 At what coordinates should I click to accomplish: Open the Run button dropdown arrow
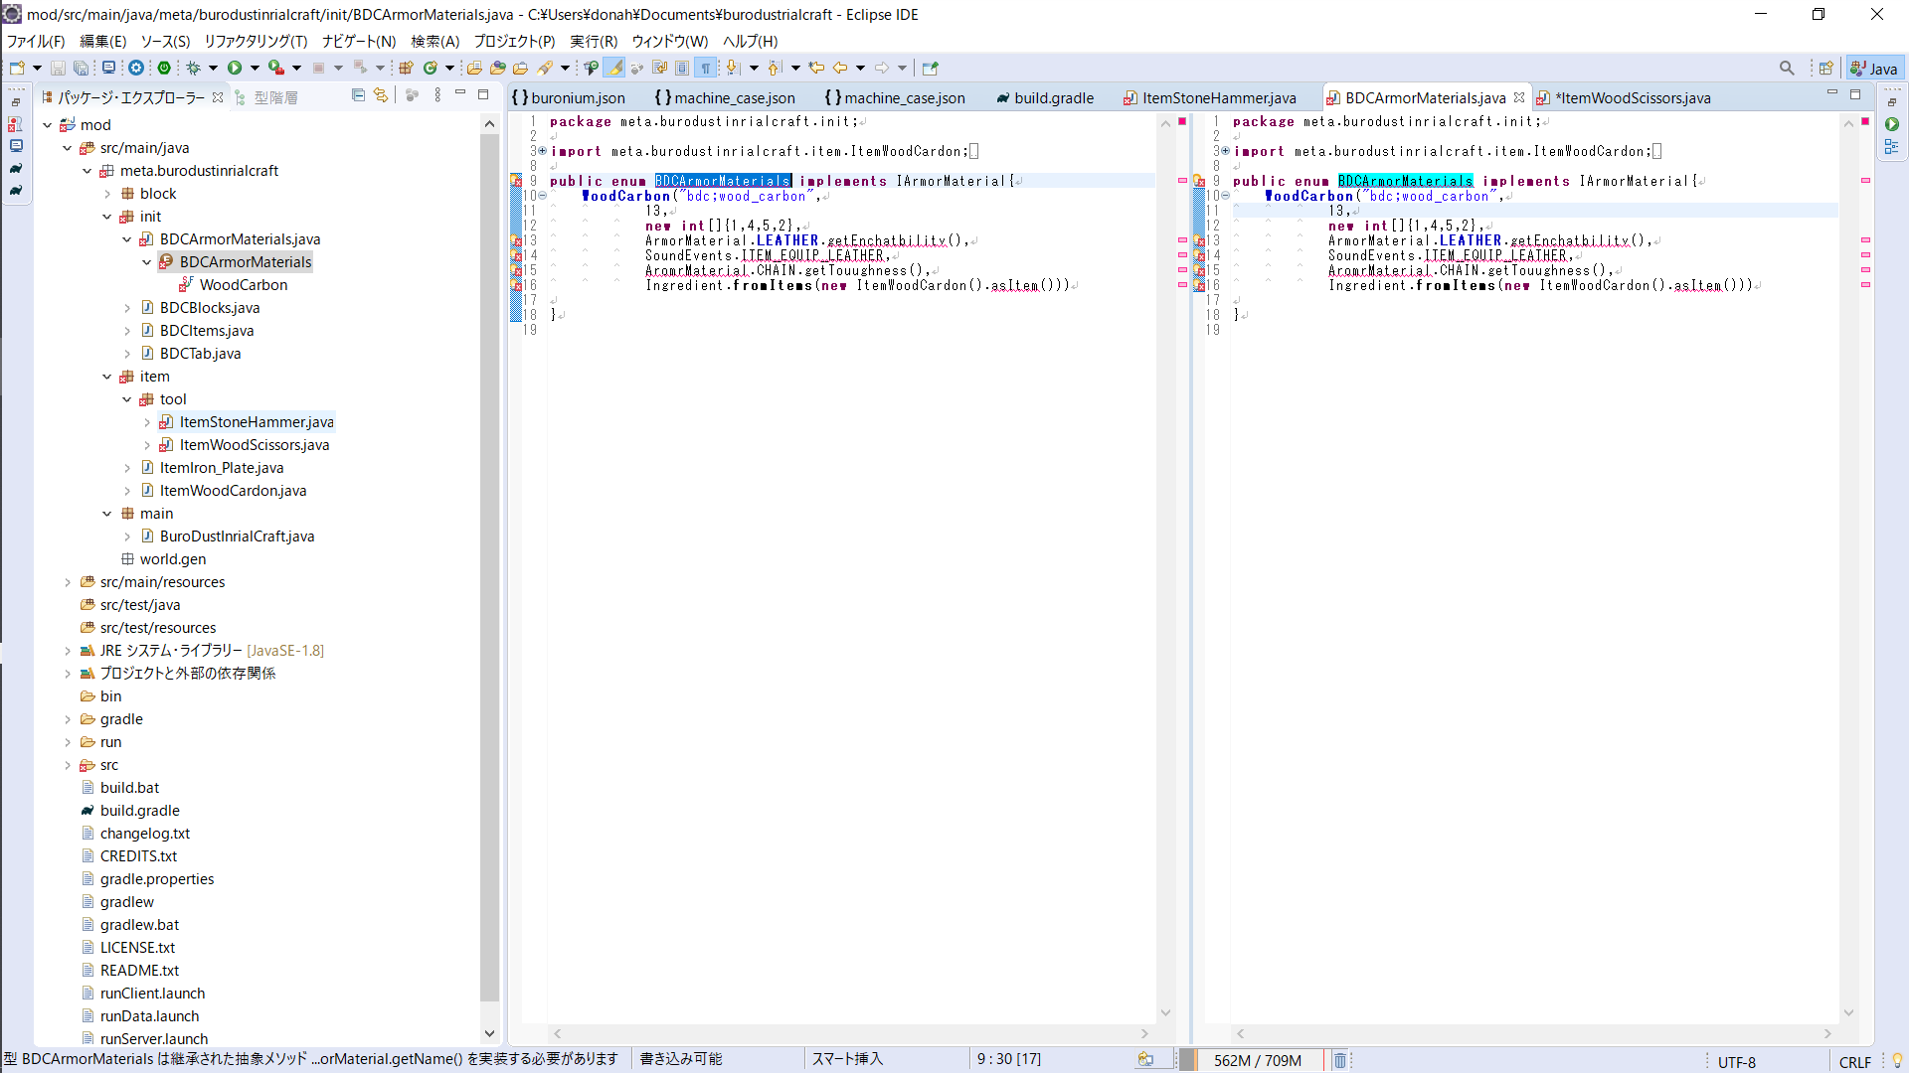tap(255, 68)
